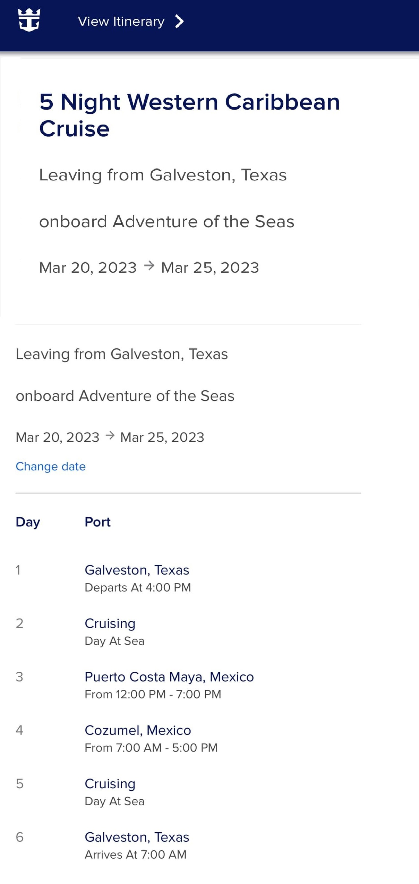Click the Port column header
The width and height of the screenshot is (419, 884).
(x=97, y=522)
